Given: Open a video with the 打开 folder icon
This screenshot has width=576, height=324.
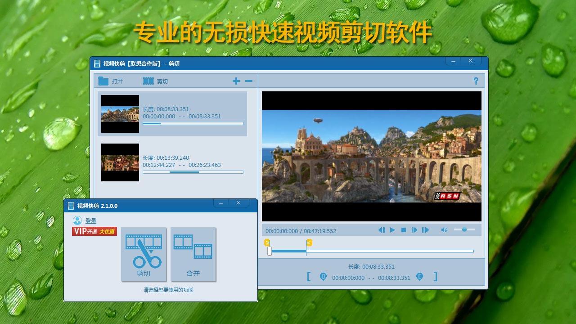Looking at the screenshot, I should click(103, 81).
